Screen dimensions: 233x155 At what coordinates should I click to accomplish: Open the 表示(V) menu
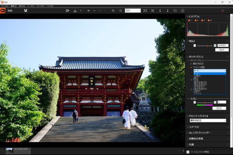[22, 6]
